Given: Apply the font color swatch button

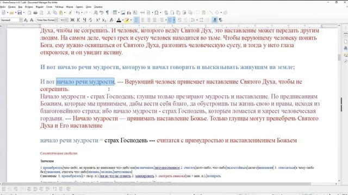Looking at the screenshot, I should coord(119,20).
